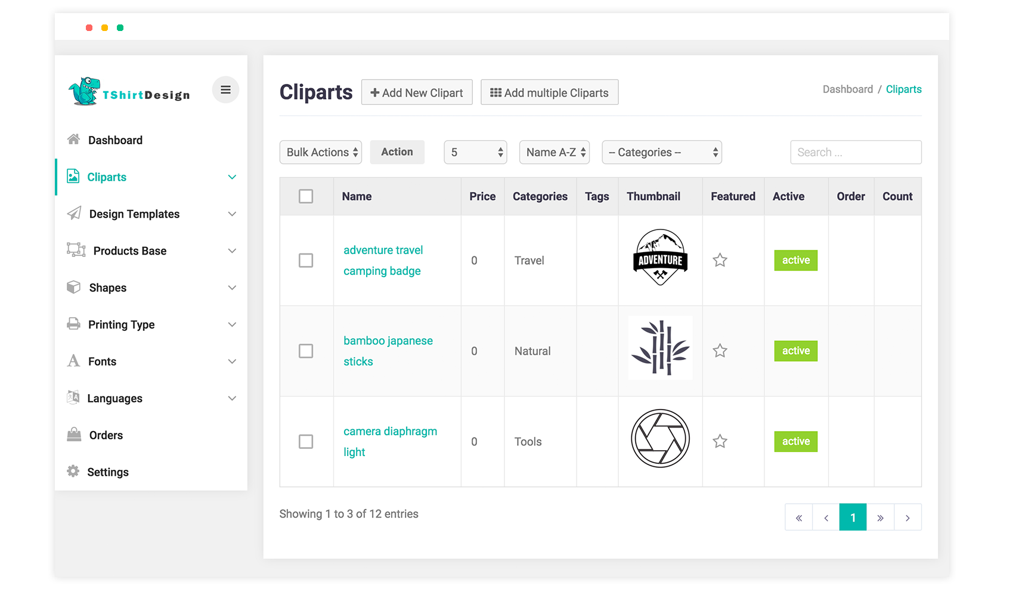
Task: Select Printing Type in the sidebar menu
Action: [121, 324]
